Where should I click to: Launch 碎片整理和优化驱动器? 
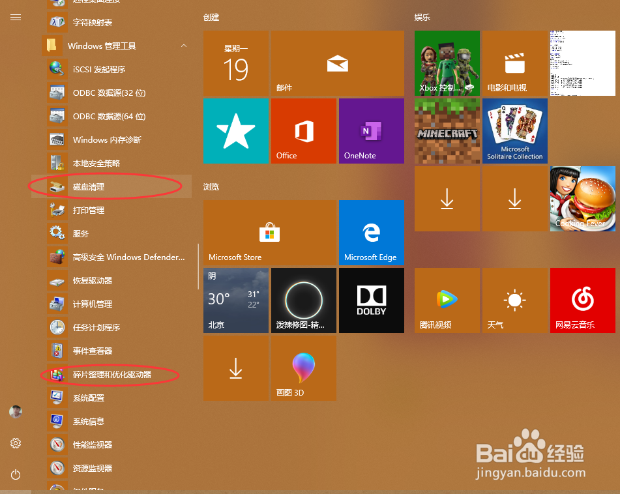click(112, 374)
